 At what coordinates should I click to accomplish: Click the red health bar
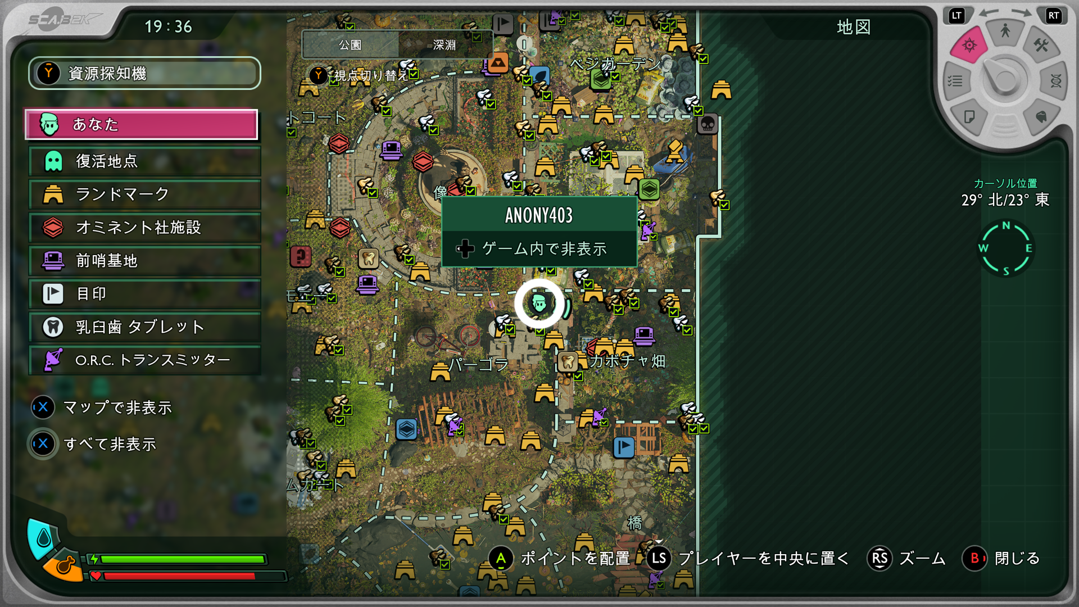(x=194, y=576)
